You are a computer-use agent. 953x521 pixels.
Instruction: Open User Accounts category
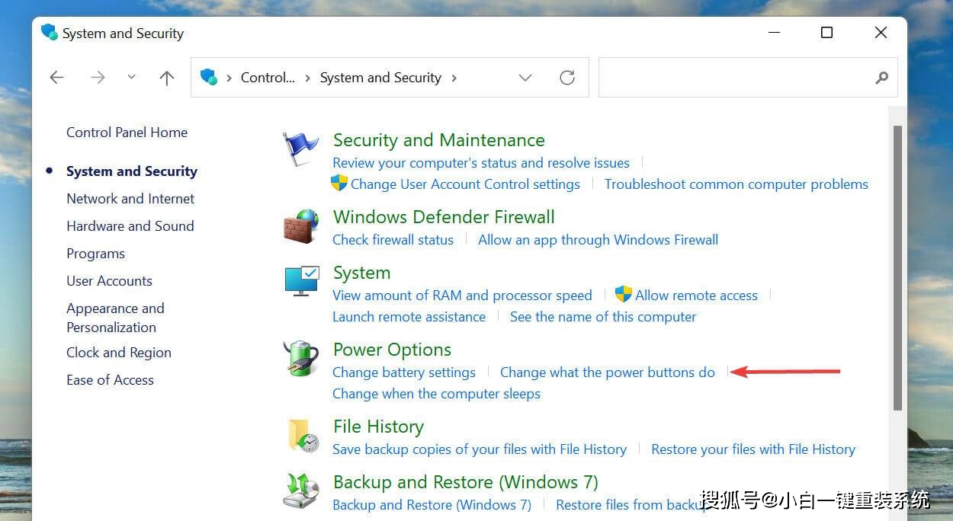[109, 281]
